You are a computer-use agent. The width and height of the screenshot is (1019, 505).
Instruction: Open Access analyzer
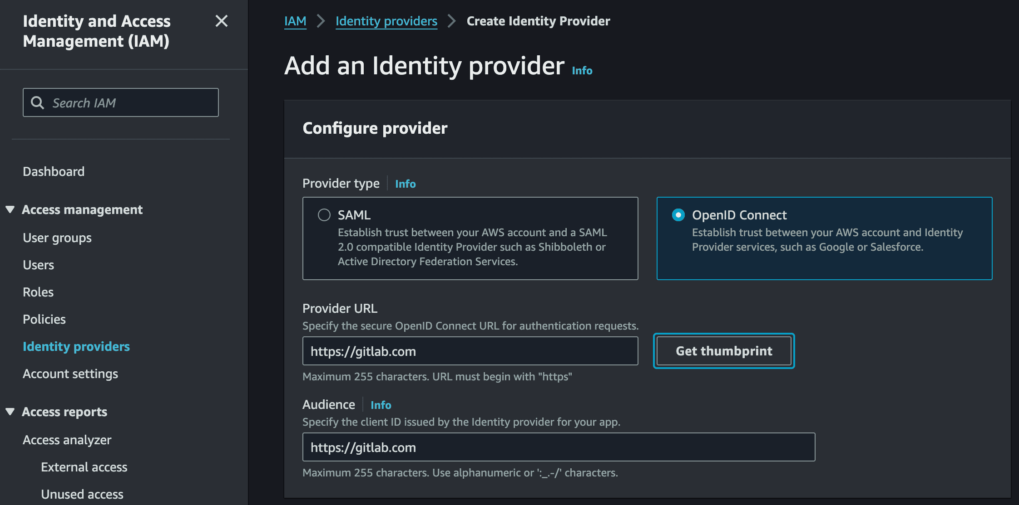(x=67, y=440)
